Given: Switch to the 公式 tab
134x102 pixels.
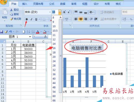Looking at the screenshot, I should point(52,4).
